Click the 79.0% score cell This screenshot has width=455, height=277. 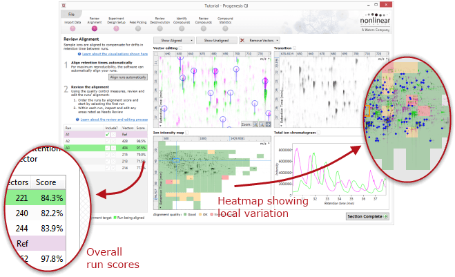pos(141,155)
